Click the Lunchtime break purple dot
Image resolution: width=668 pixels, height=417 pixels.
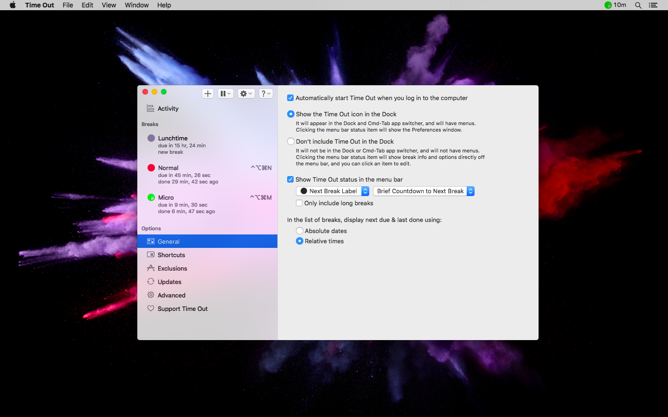[151, 138]
